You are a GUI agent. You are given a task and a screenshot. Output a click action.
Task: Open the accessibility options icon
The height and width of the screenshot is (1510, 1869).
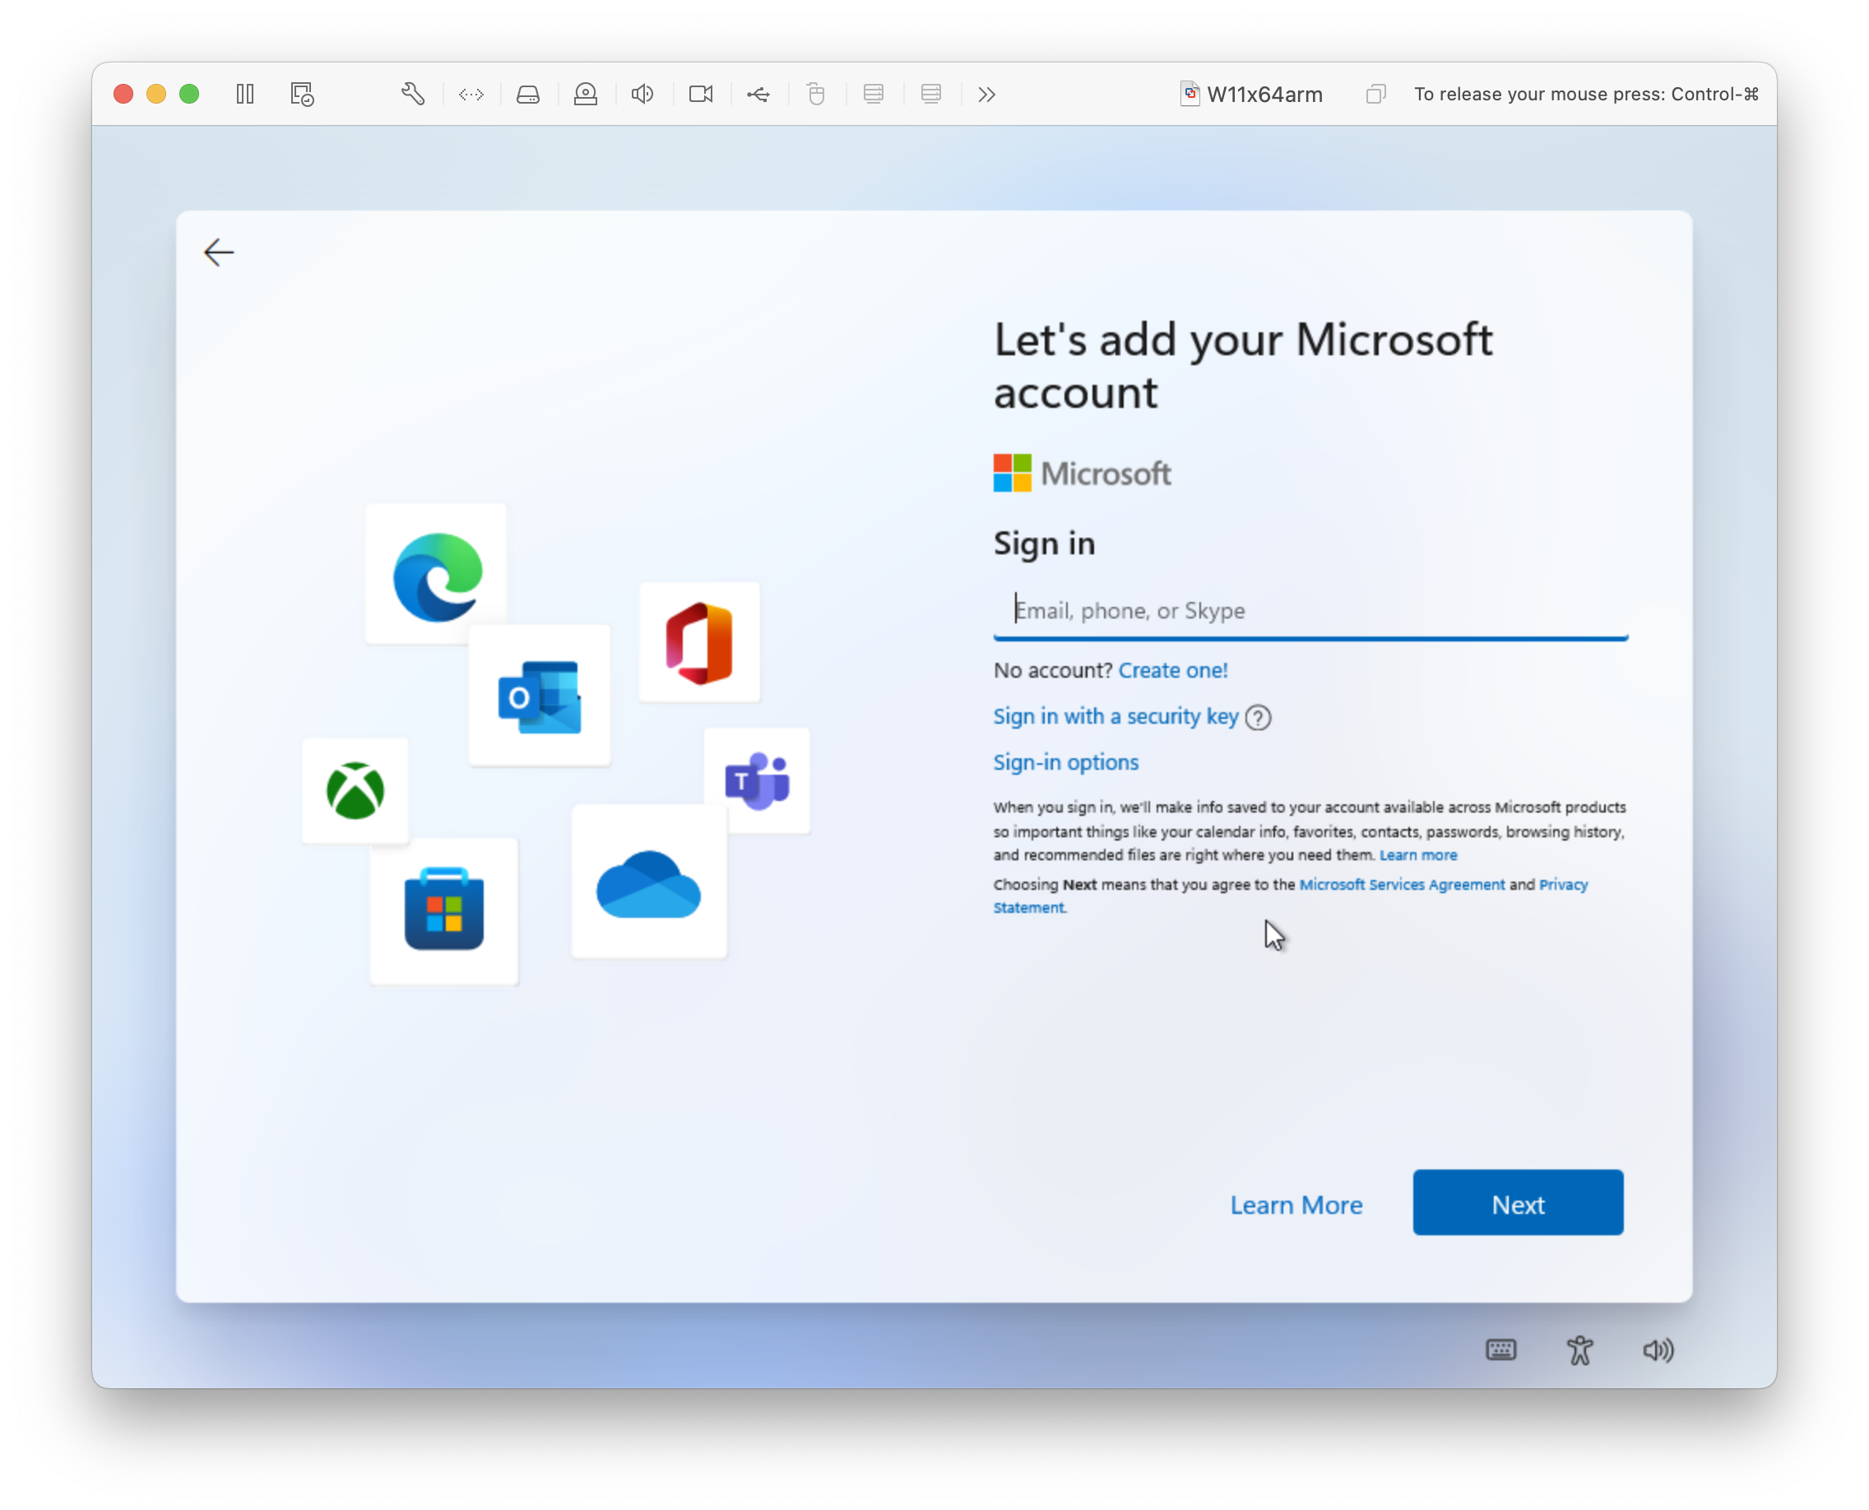pyautogui.click(x=1580, y=1350)
